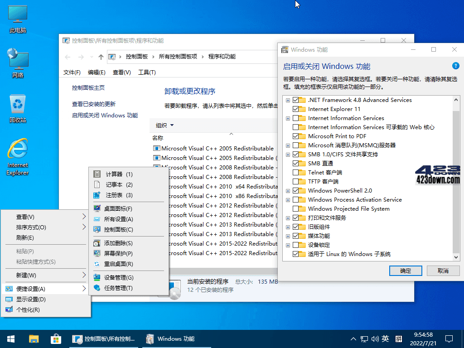Viewport: 464px width, 348px height.
Task: Open 查看已安装的更新 link
Action: tap(96, 104)
